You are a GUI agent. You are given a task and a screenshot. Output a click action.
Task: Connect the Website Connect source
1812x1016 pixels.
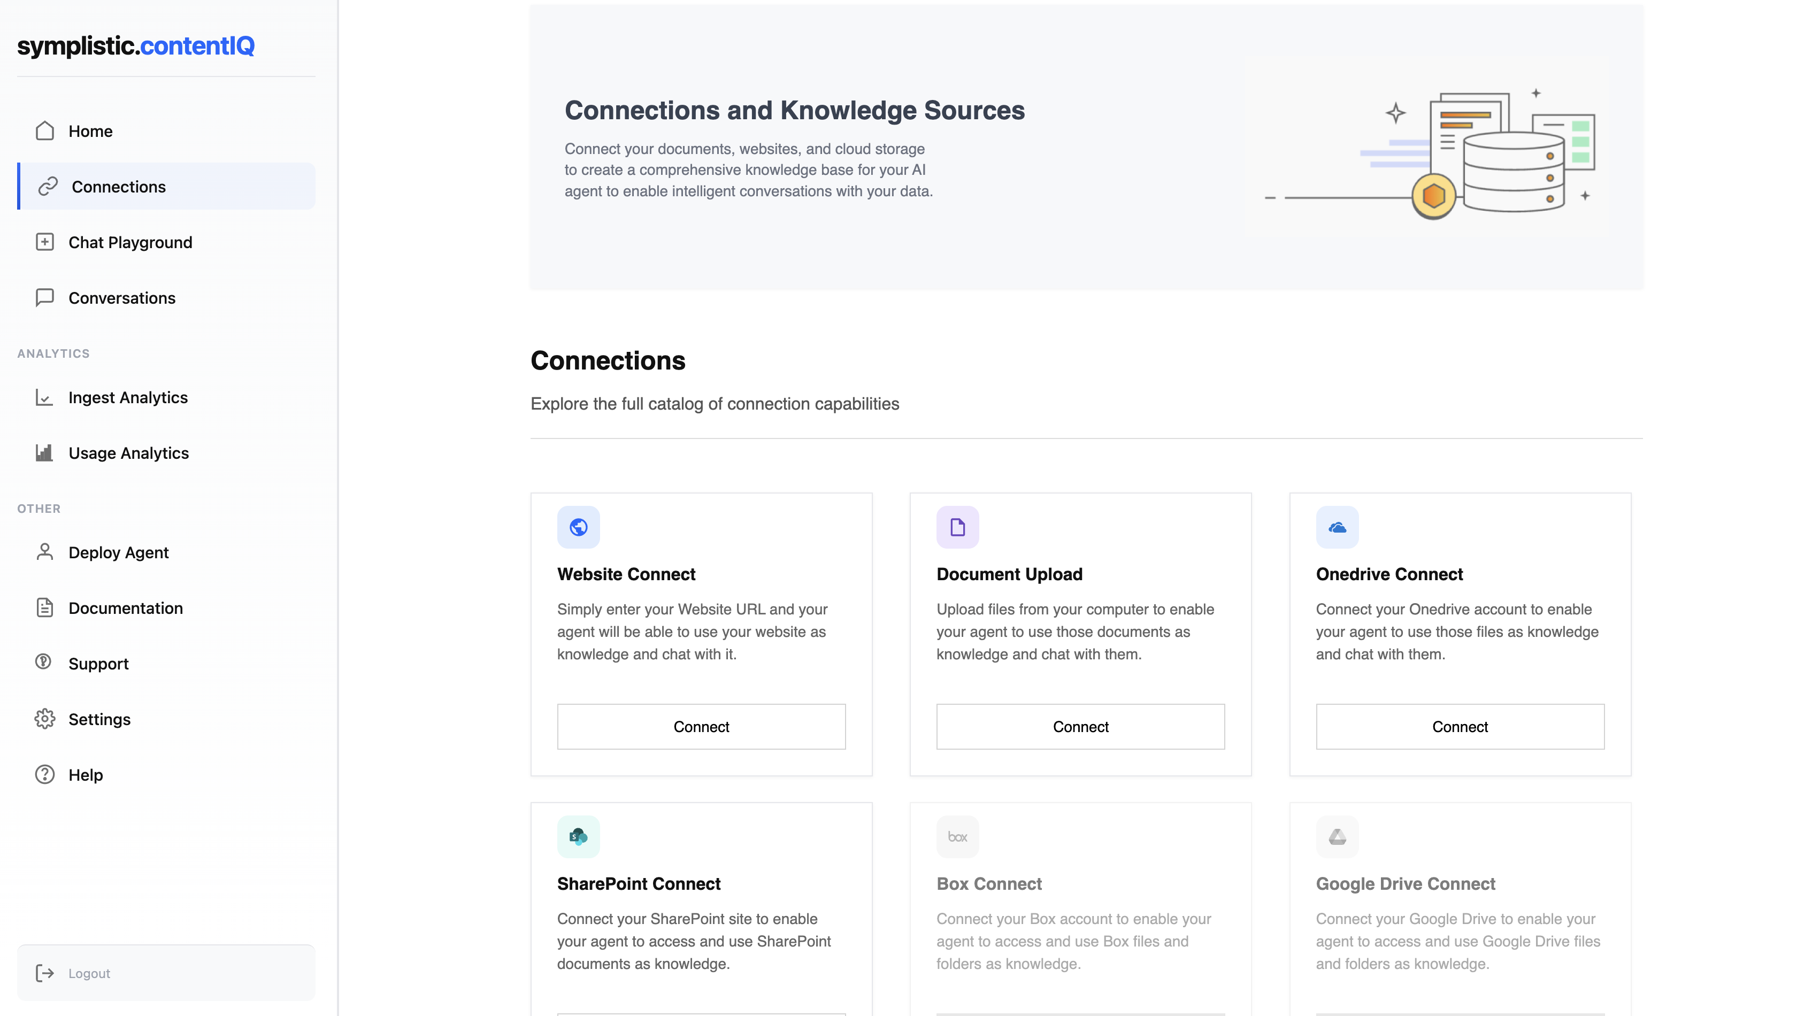click(x=701, y=726)
